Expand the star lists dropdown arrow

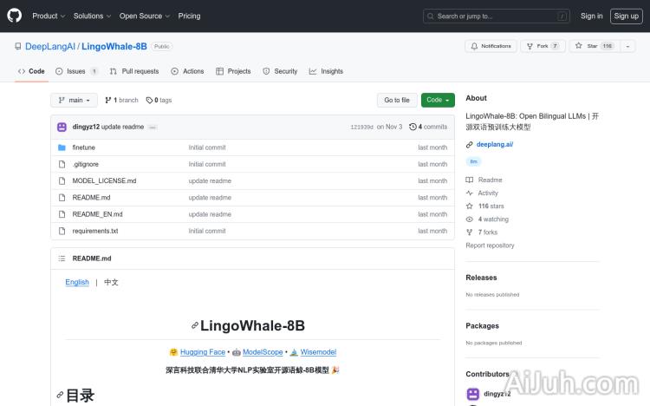tap(627, 46)
